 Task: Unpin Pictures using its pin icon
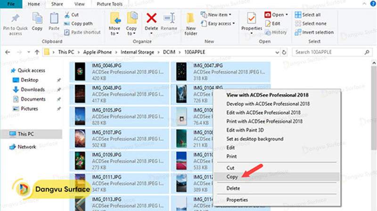click(x=58, y=109)
